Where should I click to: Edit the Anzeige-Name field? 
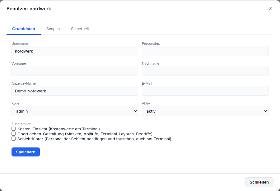pos(75,91)
